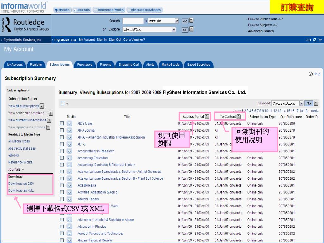Image resolution: width=324 pixels, height=243 pixels.
Task: Click Go button next to search scope
Action: [x=185, y=21]
